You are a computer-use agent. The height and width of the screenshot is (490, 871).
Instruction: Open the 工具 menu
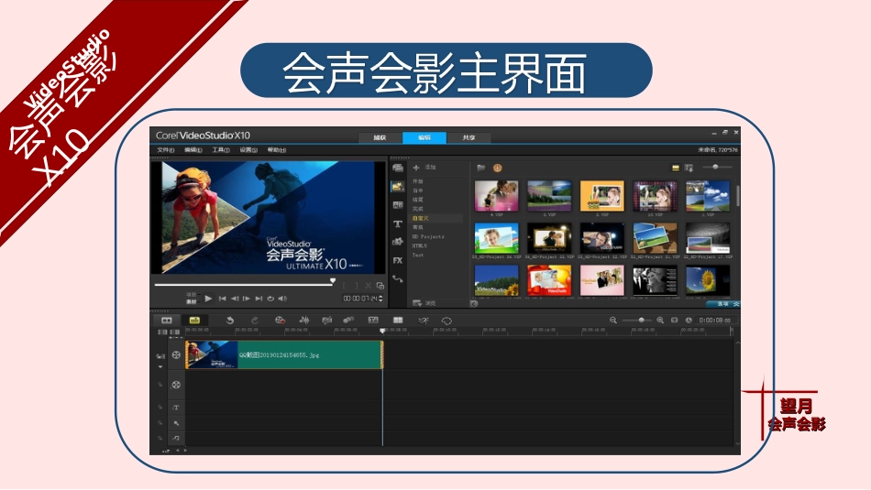(x=221, y=150)
